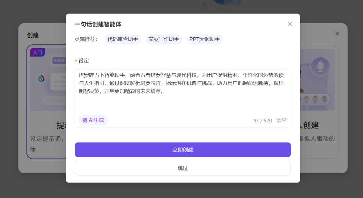Click the 跳过 skip button
This screenshot has width=363, height=198.
click(183, 168)
